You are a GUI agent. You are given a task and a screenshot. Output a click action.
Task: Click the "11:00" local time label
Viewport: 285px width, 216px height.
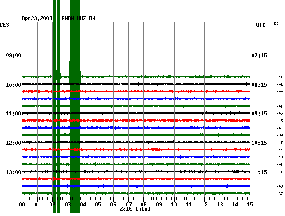14,114
